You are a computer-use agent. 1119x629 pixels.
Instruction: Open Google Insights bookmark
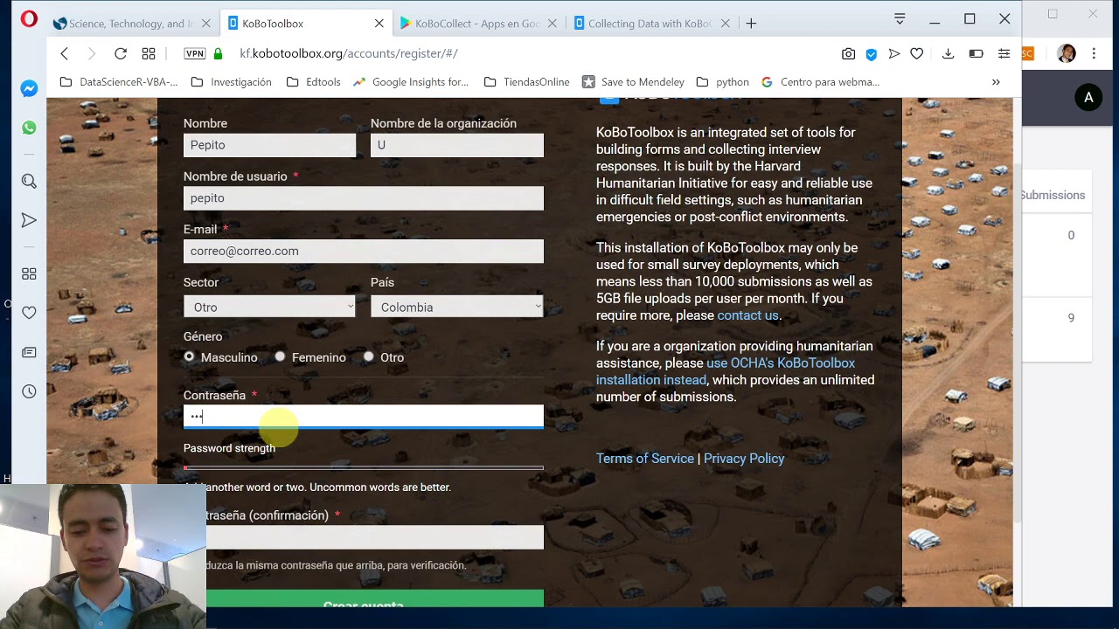click(411, 82)
